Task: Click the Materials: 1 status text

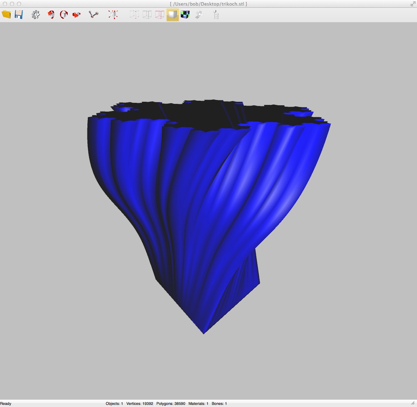Action: point(198,403)
